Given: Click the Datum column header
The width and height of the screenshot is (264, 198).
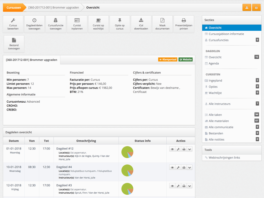Looking at the screenshot, I should tap(14, 141).
